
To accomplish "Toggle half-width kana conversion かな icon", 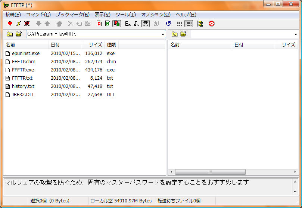I will pos(157,24).
